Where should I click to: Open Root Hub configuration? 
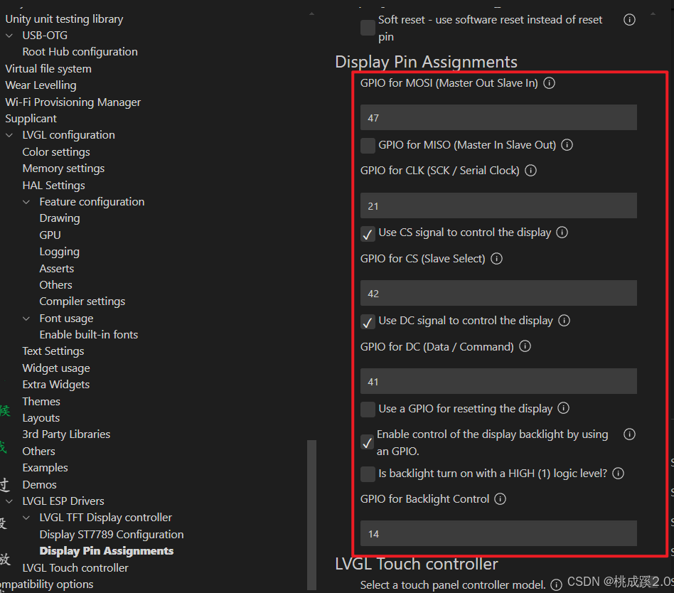pyautogui.click(x=80, y=52)
